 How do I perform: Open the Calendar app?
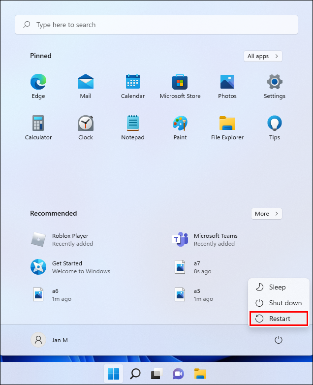[x=133, y=86]
